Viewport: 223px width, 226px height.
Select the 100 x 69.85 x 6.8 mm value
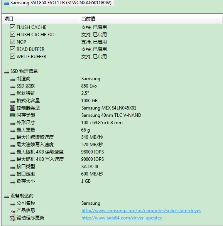tap(102, 123)
